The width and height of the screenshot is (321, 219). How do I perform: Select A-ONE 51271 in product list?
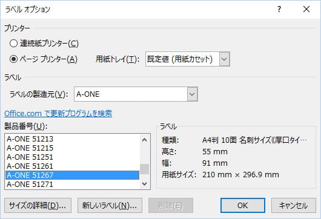[x=72, y=185]
